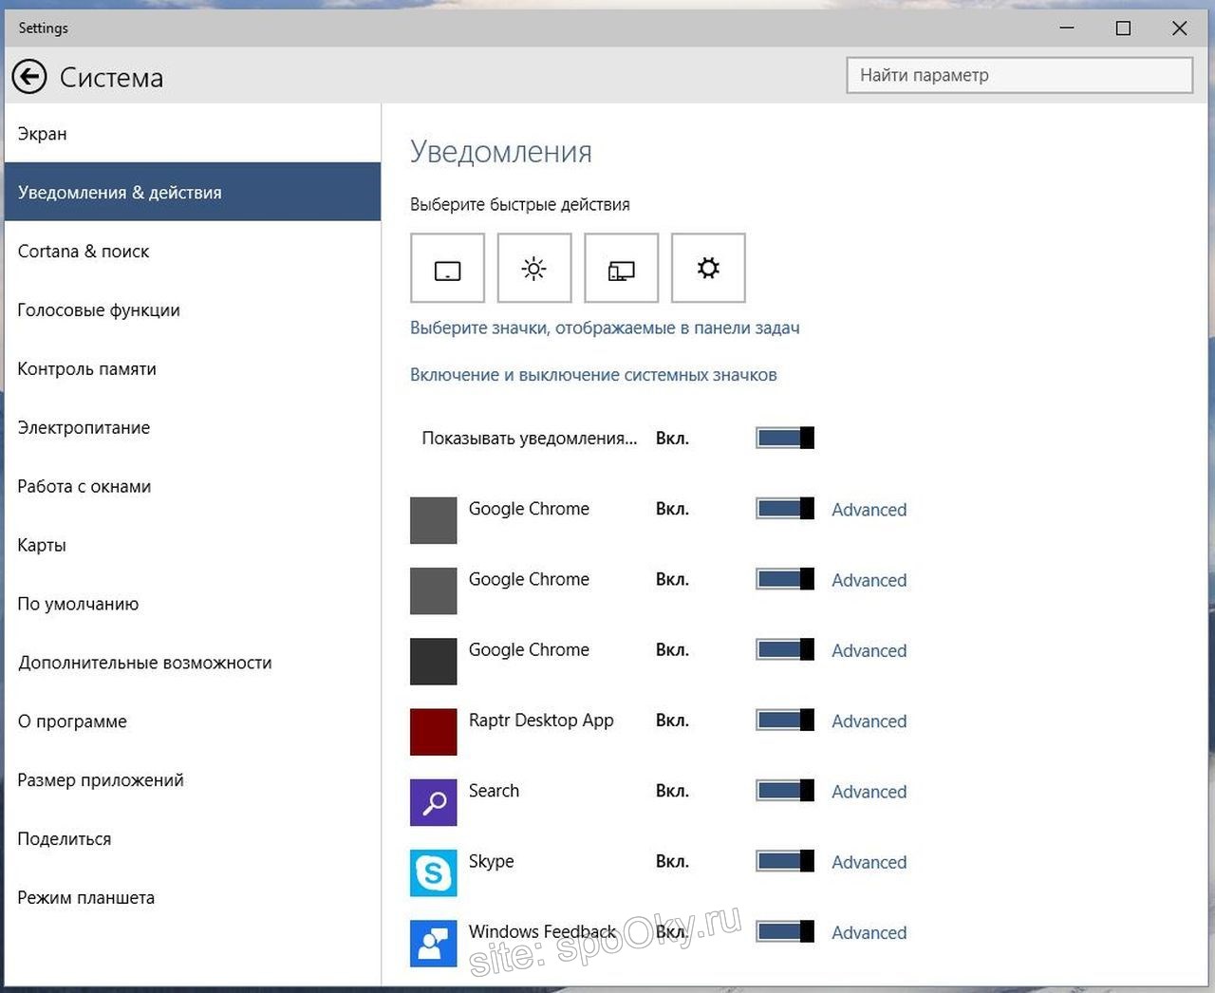Select Работа с окнами in sidebar
Image resolution: width=1215 pixels, height=993 pixels.
click(193, 486)
